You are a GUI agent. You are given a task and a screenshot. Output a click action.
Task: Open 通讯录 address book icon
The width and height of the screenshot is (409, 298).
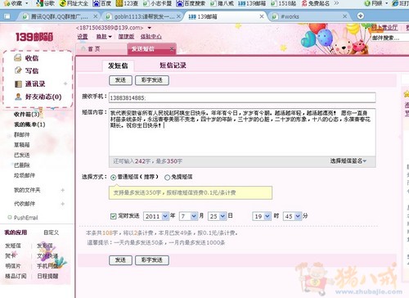pos(18,84)
